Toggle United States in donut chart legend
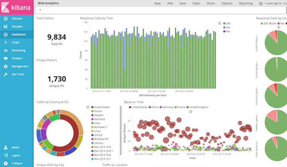The image size is (287, 167). tap(100, 107)
